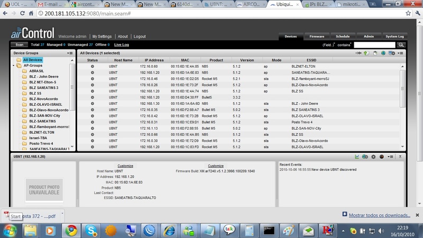423x238 pixels.
Task: Click the device settings gear icon in list toolbar
Action: point(391,53)
